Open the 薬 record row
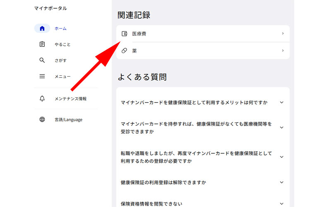Viewport: 331px width, 207px height. coord(203,51)
